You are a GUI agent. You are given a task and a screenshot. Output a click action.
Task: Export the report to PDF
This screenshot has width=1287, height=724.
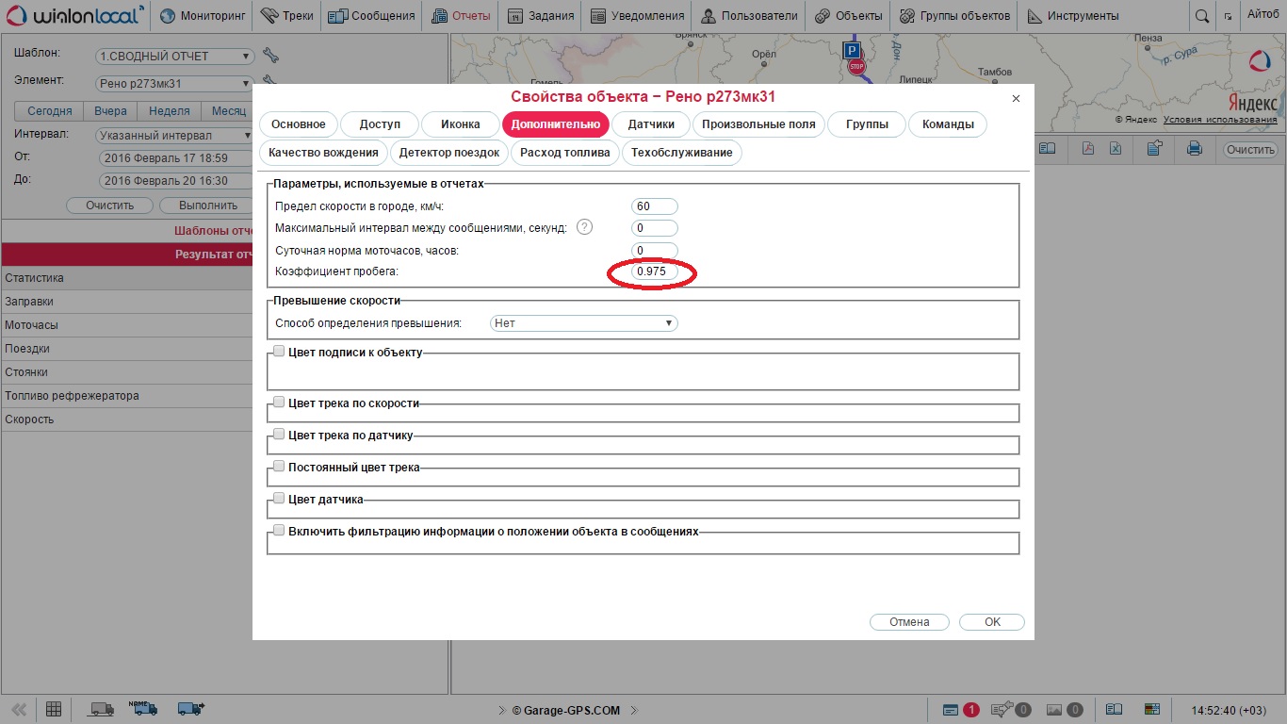click(x=1087, y=148)
